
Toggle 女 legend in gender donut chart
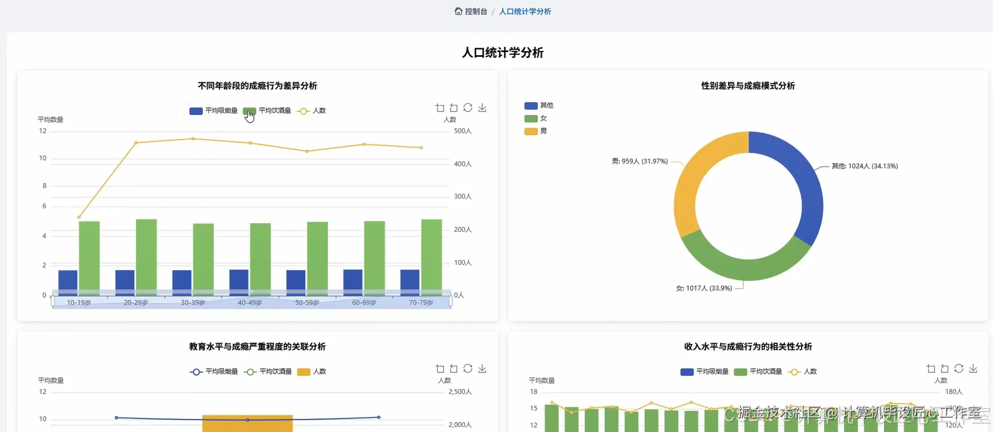point(536,118)
